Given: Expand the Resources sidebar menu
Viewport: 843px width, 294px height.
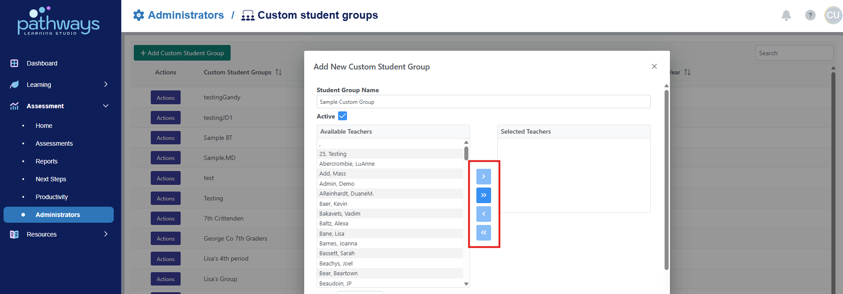Looking at the screenshot, I should pyautogui.click(x=106, y=234).
